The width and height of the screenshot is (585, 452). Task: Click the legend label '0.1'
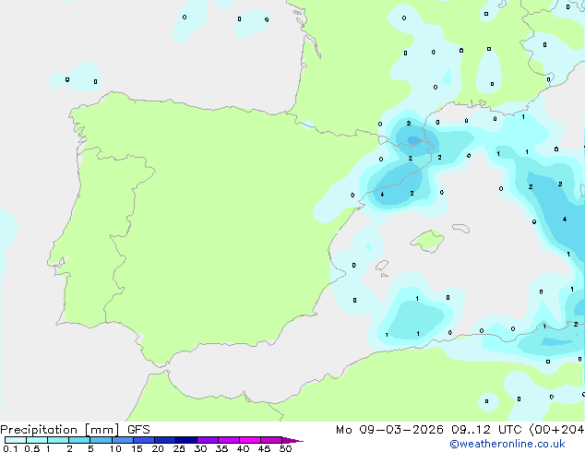coord(10,448)
